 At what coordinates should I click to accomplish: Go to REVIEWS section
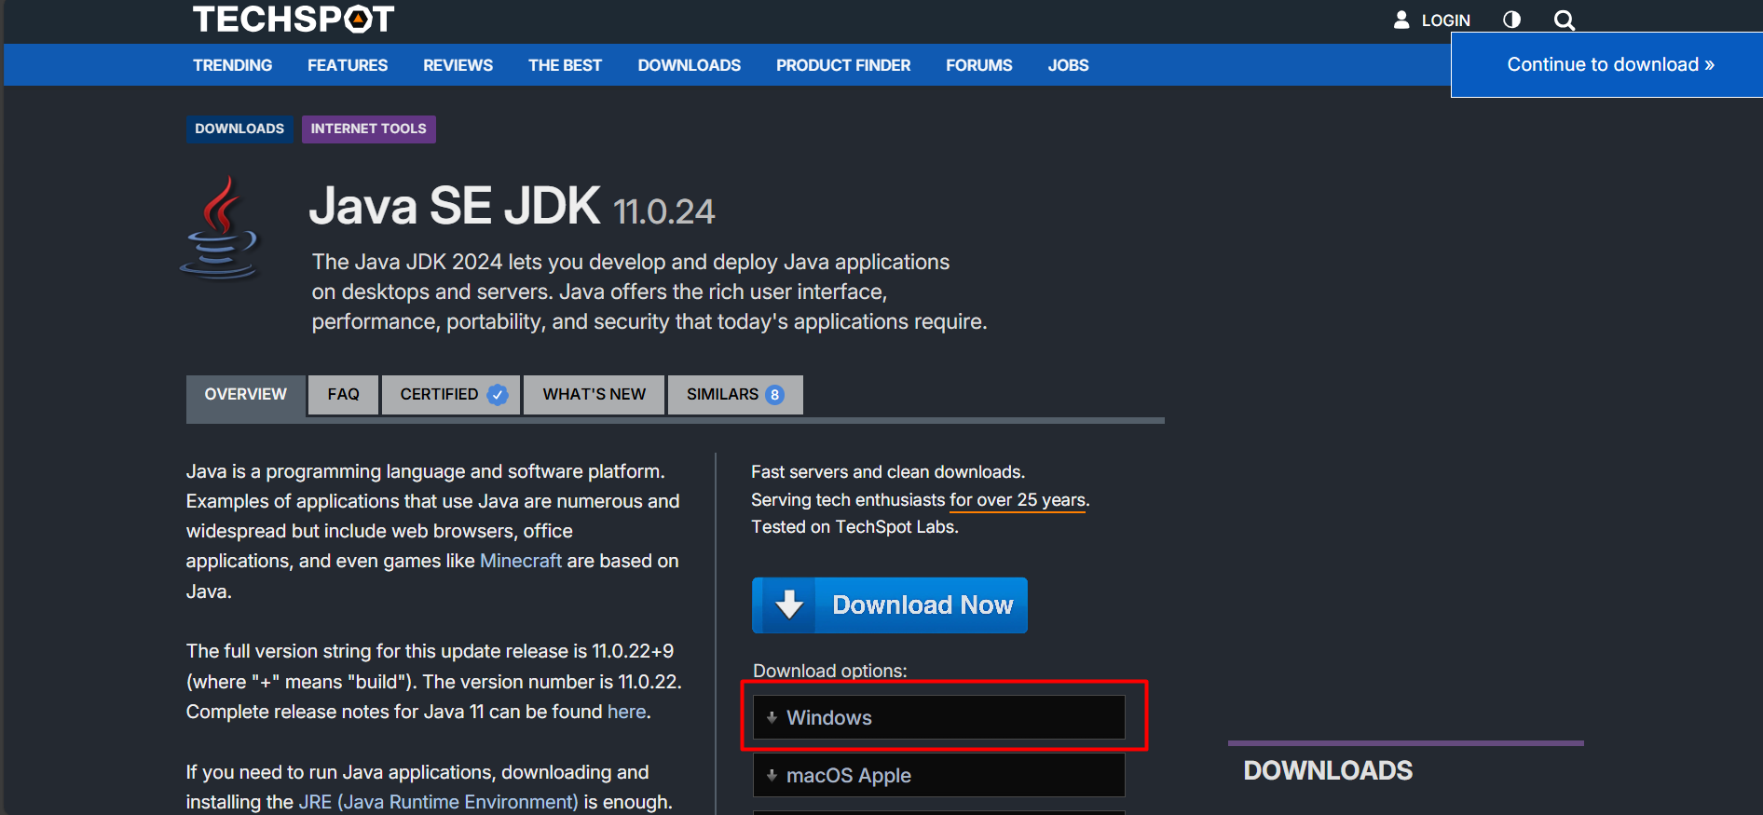[458, 65]
